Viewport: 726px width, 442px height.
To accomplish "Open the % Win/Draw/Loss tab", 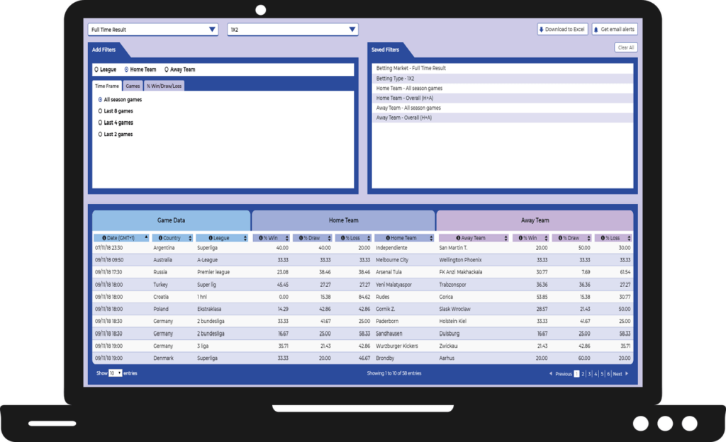I will pos(164,86).
